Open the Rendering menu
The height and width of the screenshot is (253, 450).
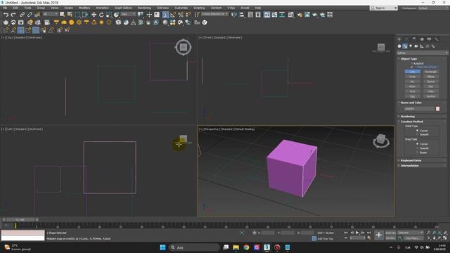click(x=144, y=8)
